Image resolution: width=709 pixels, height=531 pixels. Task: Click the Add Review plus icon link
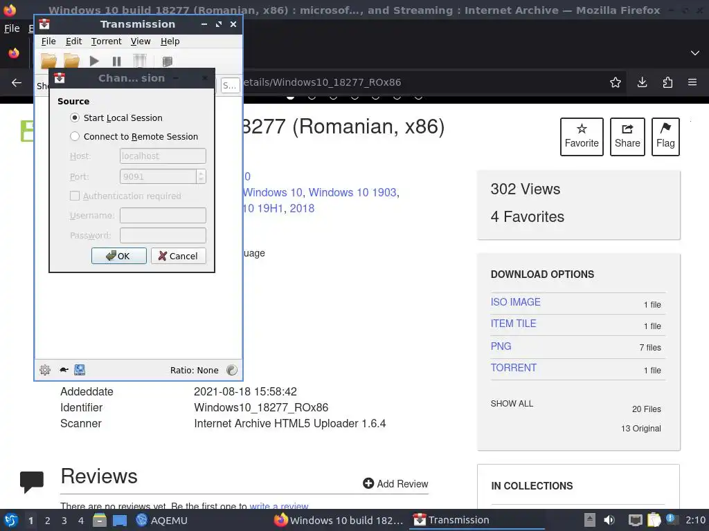coord(395,483)
